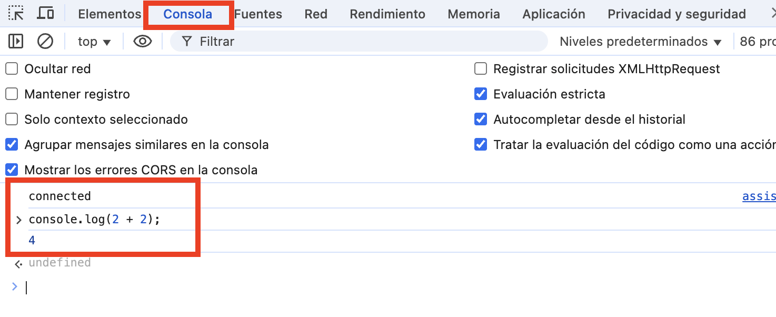776x317 pixels.
Task: Enable the Ocultar red checkbox
Action: (12, 69)
